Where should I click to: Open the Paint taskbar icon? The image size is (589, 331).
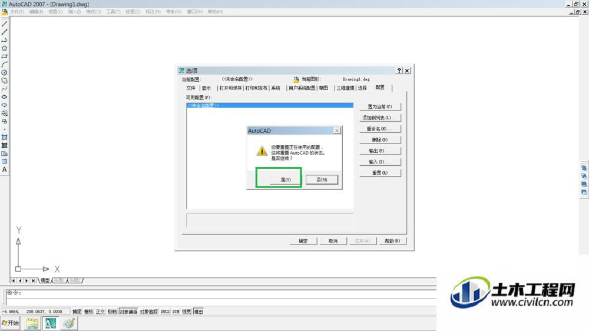coord(69,323)
